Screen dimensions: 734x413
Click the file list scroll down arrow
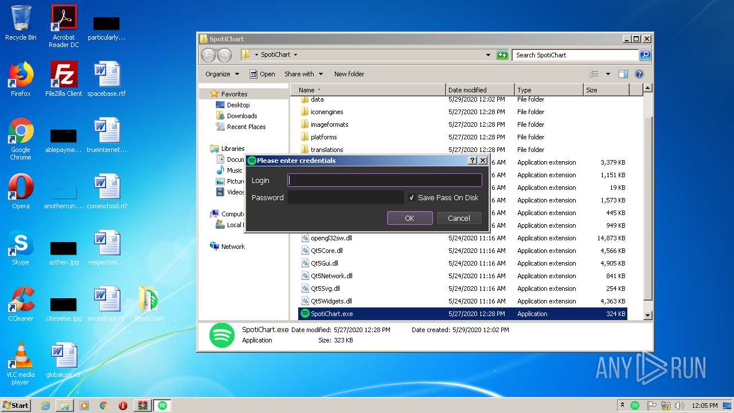[x=648, y=315]
